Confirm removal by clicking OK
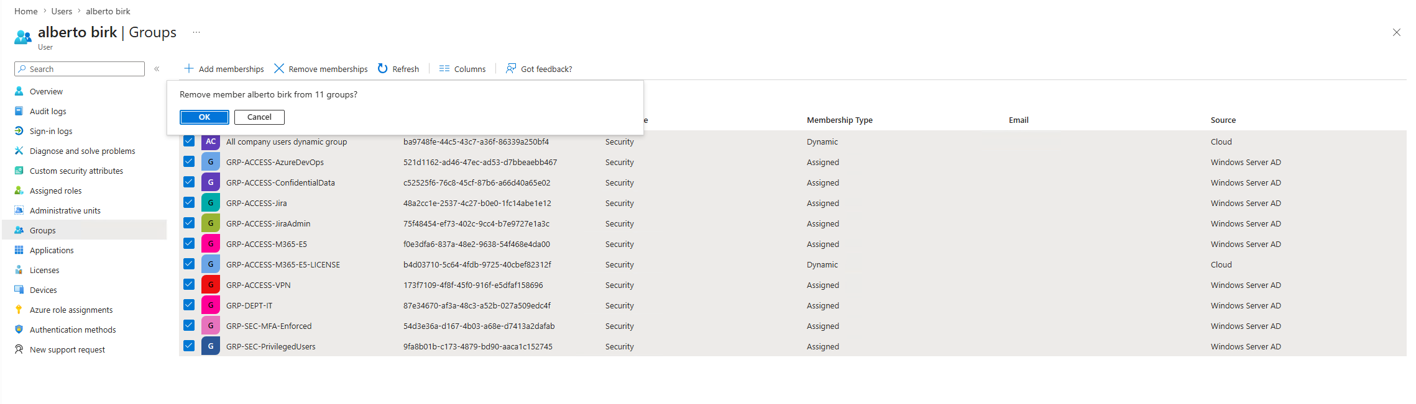The width and height of the screenshot is (1416, 404). click(205, 117)
